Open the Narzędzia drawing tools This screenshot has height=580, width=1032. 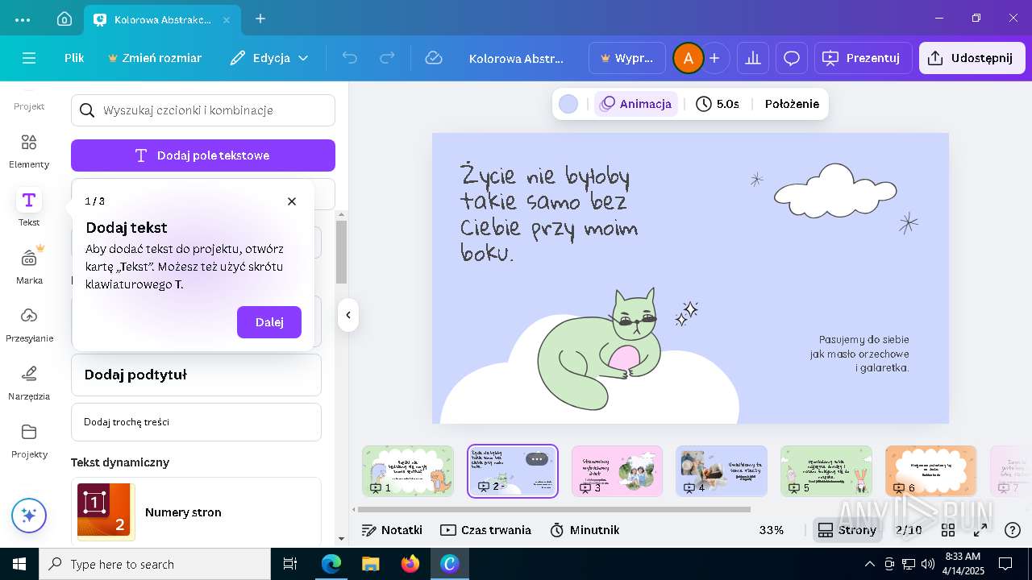pyautogui.click(x=29, y=382)
